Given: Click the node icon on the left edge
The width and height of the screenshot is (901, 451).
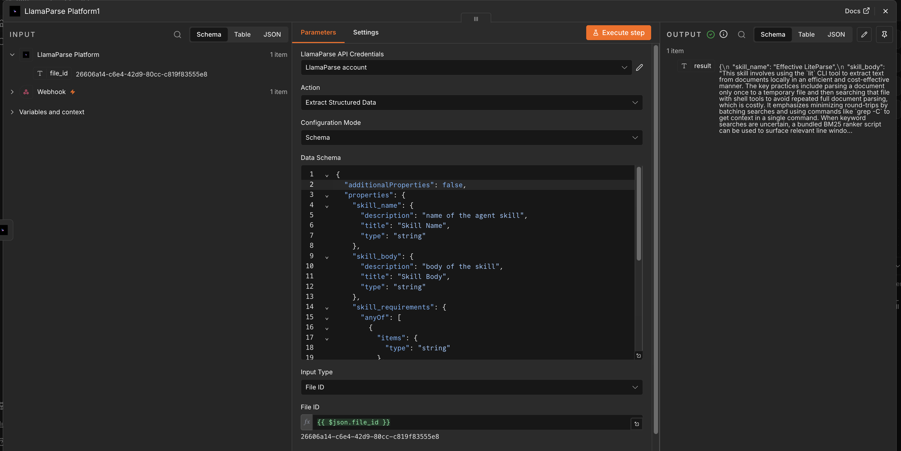Looking at the screenshot, I should click(x=3, y=230).
